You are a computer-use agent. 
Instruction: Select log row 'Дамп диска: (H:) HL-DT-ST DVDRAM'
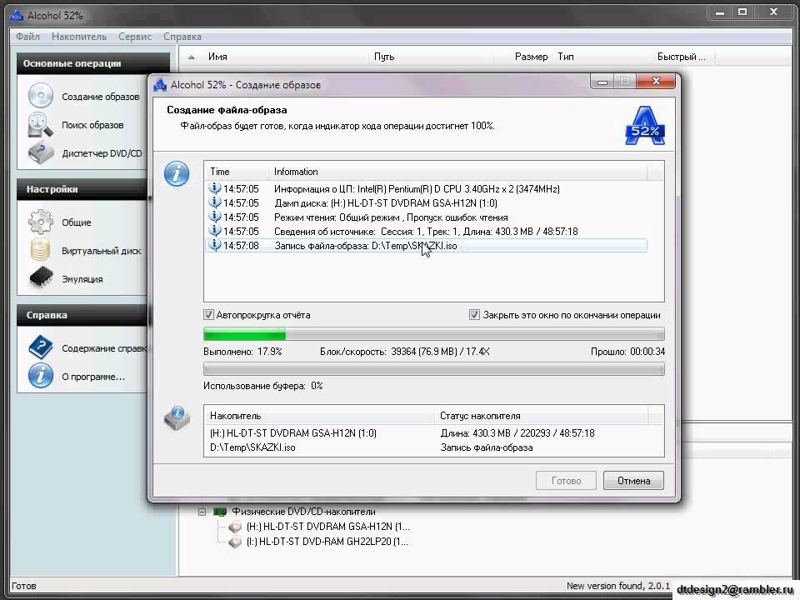coord(426,202)
